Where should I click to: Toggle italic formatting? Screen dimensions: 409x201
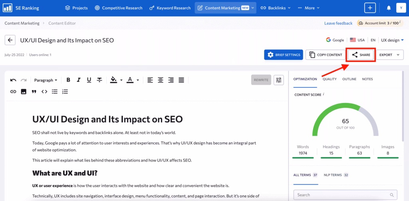coord(79,80)
